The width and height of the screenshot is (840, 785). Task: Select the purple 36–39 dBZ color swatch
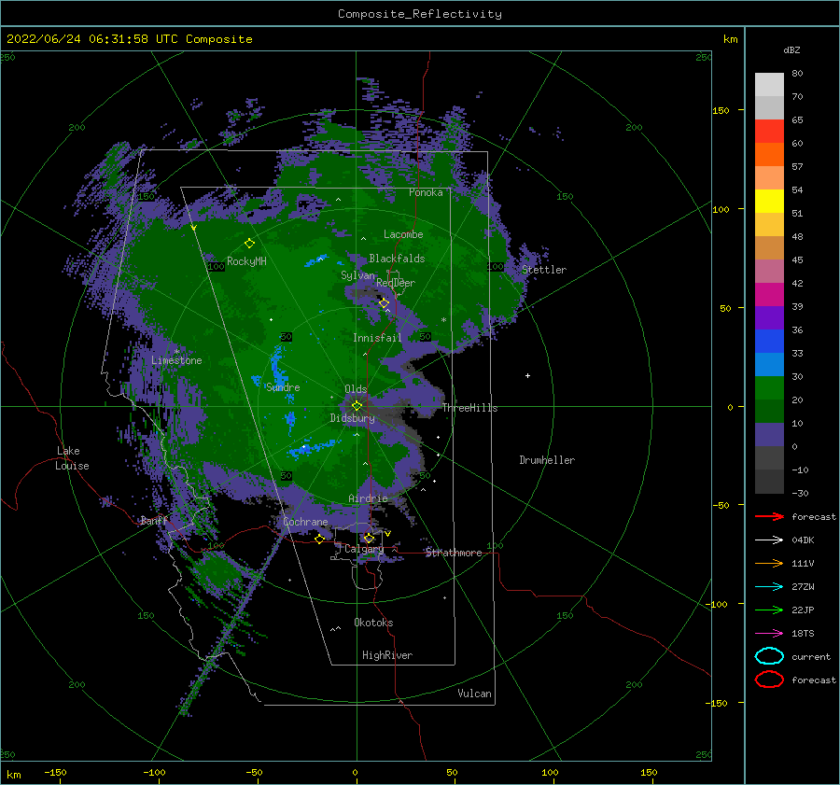point(769,317)
